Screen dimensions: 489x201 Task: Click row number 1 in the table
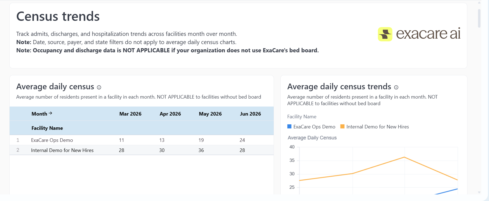(x=18, y=140)
